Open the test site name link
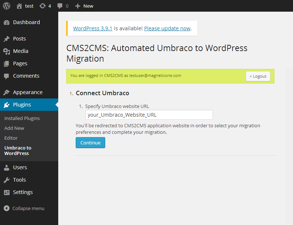 (x=29, y=6)
